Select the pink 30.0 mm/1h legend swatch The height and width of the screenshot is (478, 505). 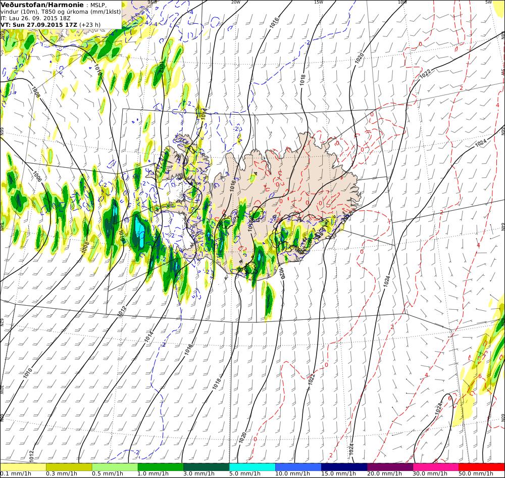point(436,467)
